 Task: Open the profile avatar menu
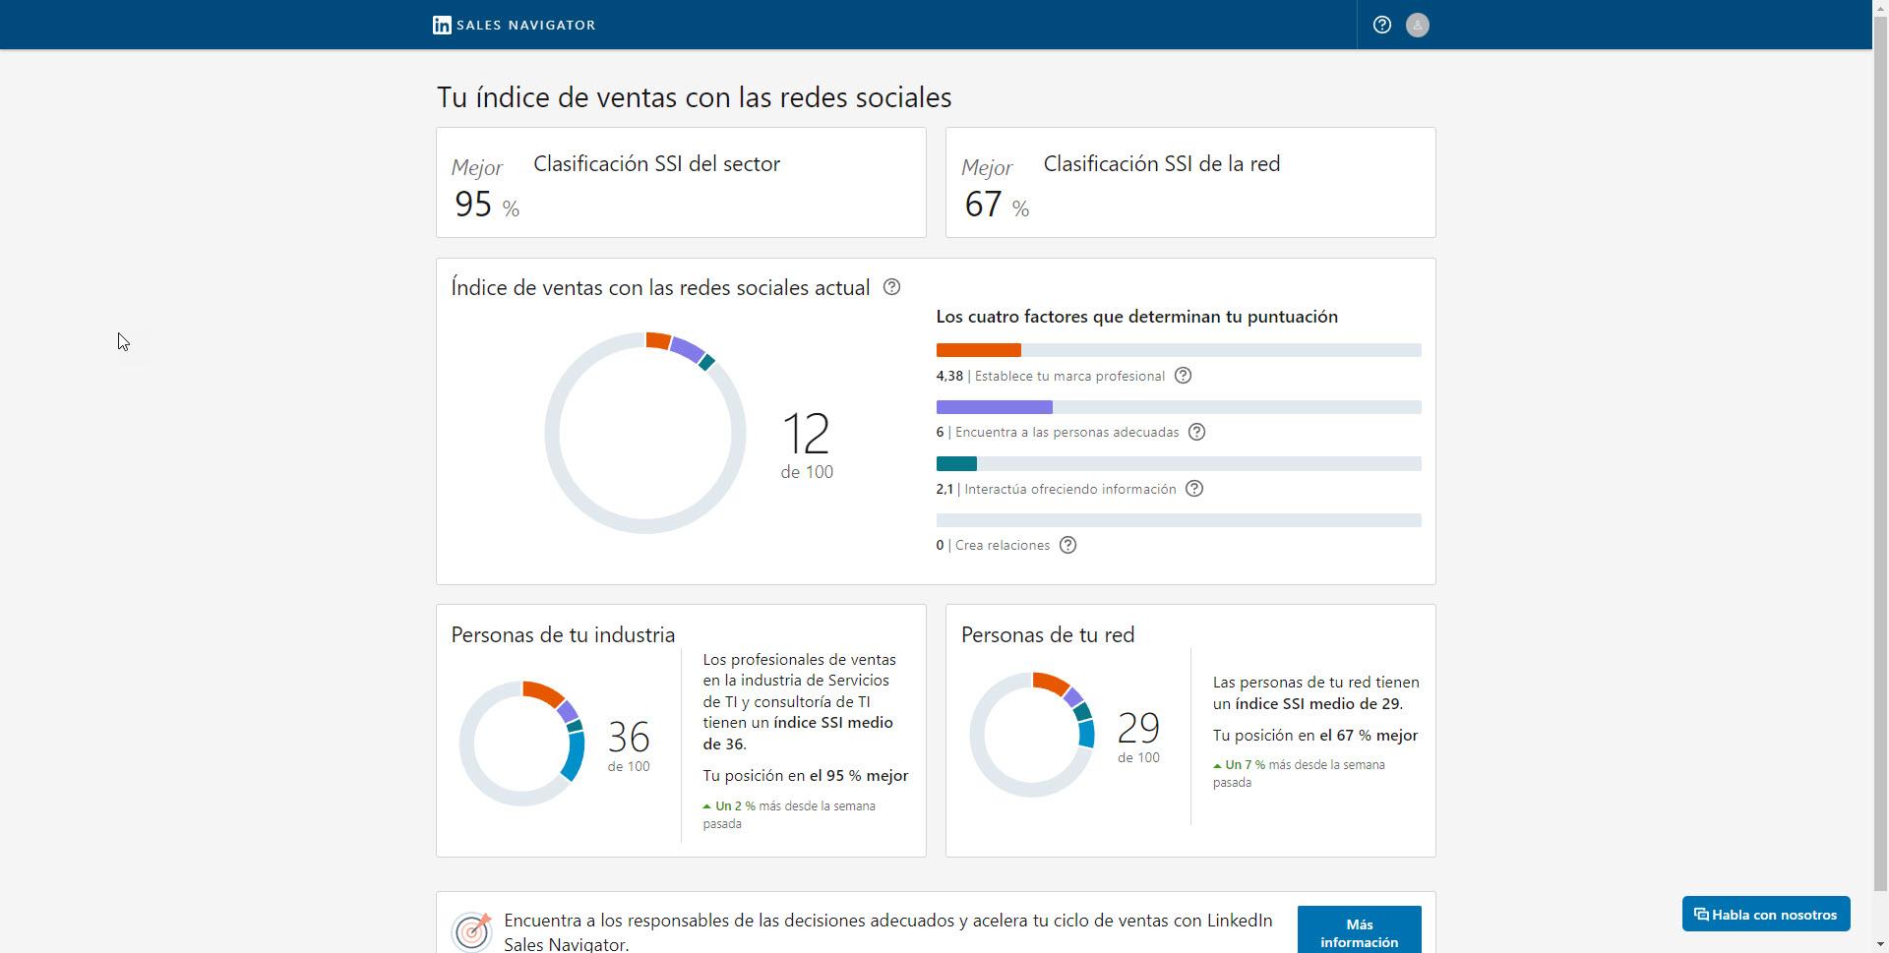(1417, 25)
